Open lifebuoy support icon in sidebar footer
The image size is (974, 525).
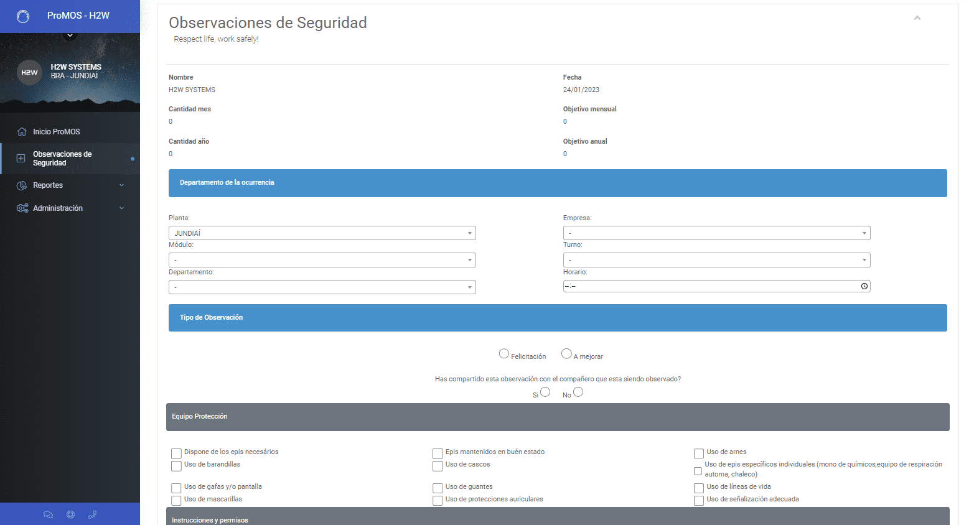click(70, 514)
